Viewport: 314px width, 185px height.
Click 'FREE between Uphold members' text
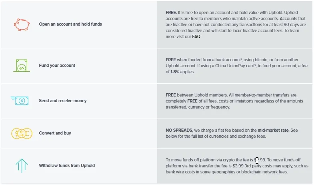tap(193, 95)
